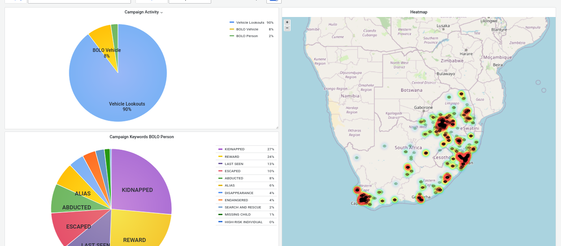The image size is (561, 246).
Task: Click the 24% value beside REWARD
Action: pos(270,157)
